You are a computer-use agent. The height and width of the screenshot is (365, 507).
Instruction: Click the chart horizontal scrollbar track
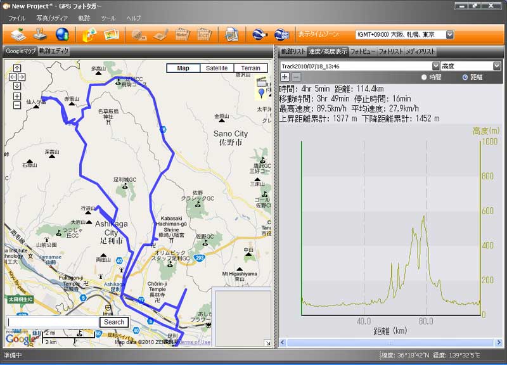tap(390, 342)
